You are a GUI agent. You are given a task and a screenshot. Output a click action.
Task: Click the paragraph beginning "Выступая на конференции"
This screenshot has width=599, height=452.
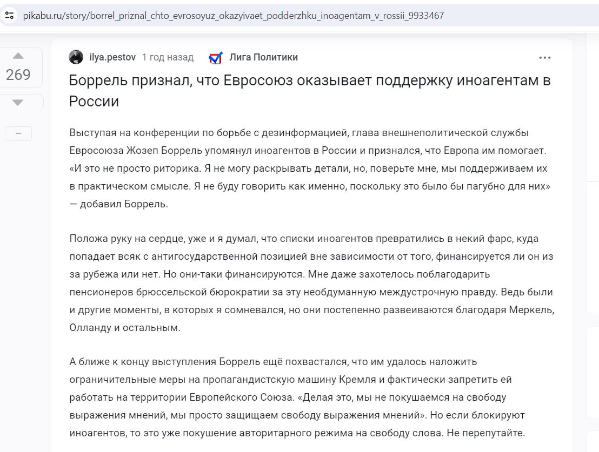pyautogui.click(x=310, y=168)
